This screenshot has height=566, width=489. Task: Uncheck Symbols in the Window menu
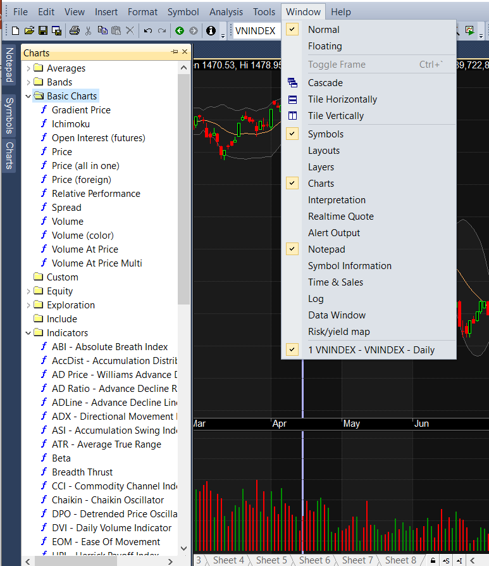click(x=325, y=134)
